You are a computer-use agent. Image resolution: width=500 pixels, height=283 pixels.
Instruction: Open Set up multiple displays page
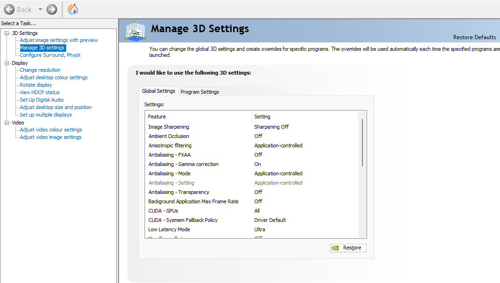(x=46, y=115)
